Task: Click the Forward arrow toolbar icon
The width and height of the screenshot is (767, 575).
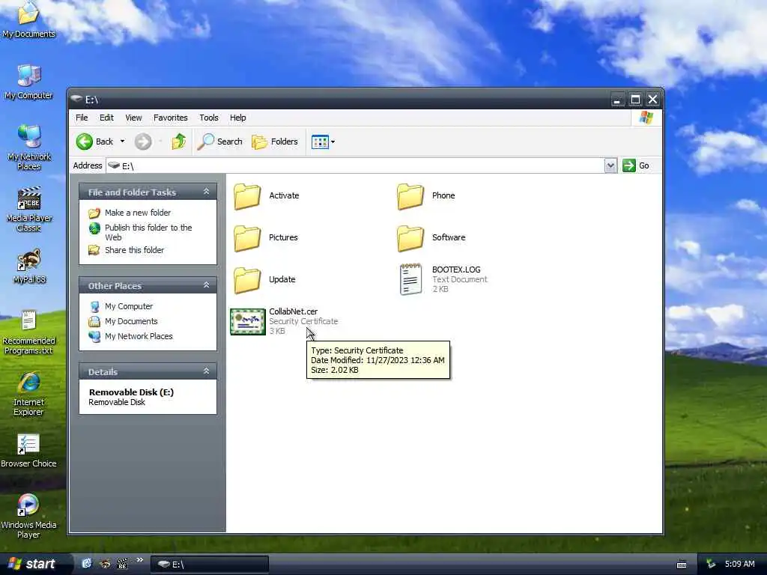Action: (x=143, y=142)
